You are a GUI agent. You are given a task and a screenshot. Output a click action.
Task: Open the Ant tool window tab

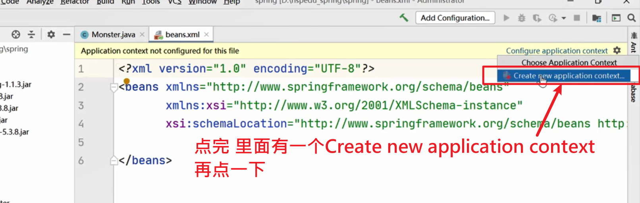(x=634, y=42)
